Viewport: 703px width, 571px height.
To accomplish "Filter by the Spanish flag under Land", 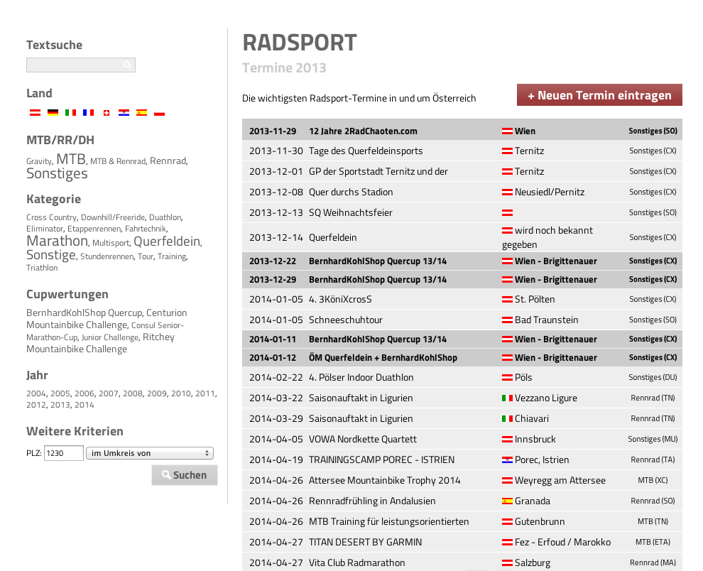I will [x=142, y=113].
